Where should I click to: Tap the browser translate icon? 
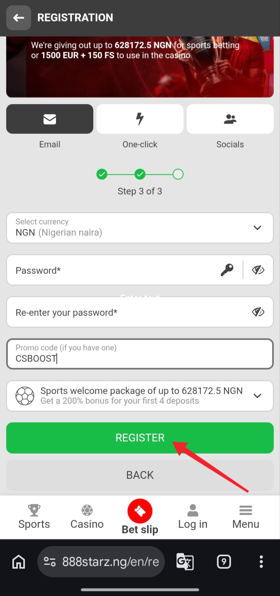[x=185, y=562]
